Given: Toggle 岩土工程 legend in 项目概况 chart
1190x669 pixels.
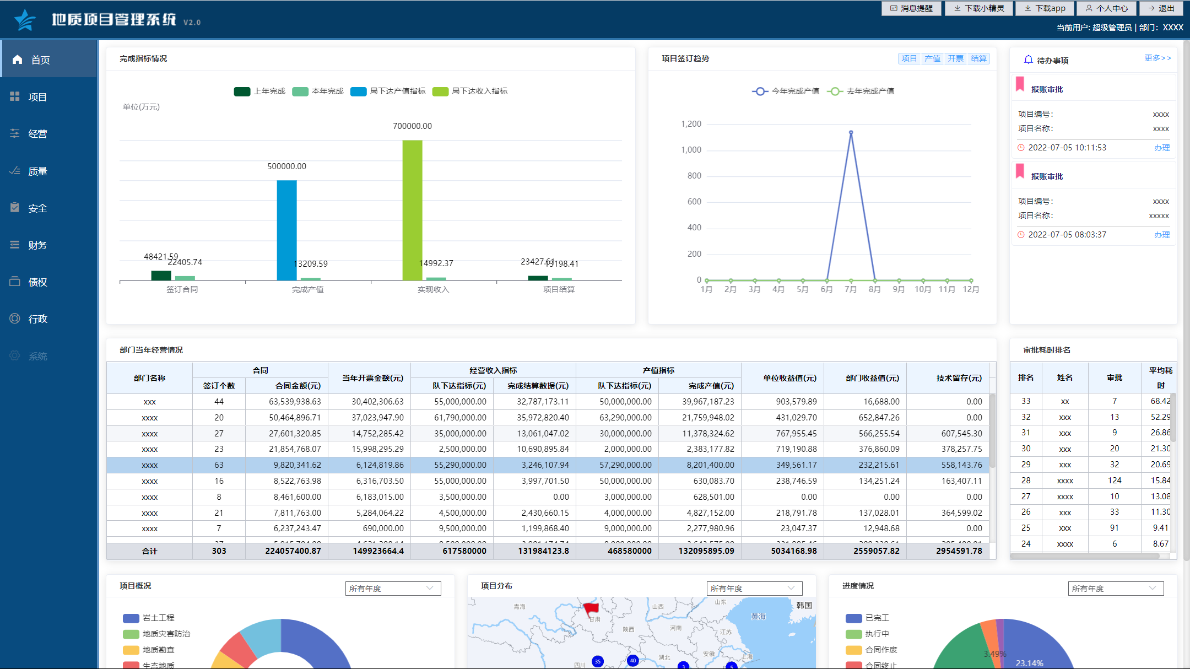Looking at the screenshot, I should point(149,618).
